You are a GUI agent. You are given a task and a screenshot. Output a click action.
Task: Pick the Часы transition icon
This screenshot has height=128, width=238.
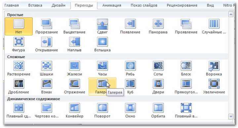(x=102, y=68)
